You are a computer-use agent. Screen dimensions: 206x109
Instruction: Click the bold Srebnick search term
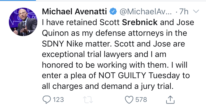click(140, 22)
